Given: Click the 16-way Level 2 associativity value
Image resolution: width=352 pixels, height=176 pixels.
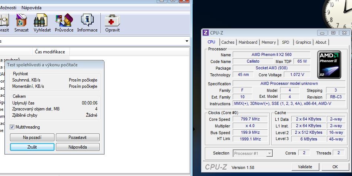Looking at the screenshot, I should click(x=336, y=132).
